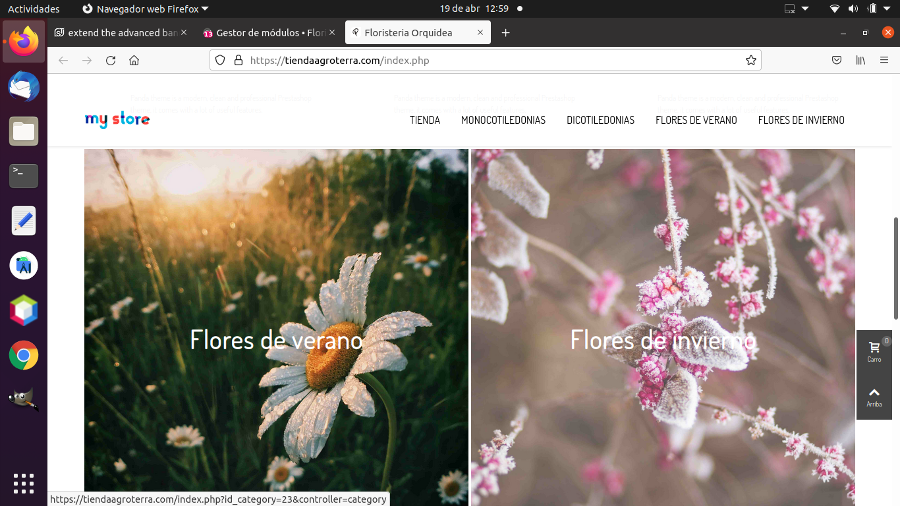Screen dimensions: 900x506
Task: Open the shopping cart Carro widget
Action: [x=874, y=352]
